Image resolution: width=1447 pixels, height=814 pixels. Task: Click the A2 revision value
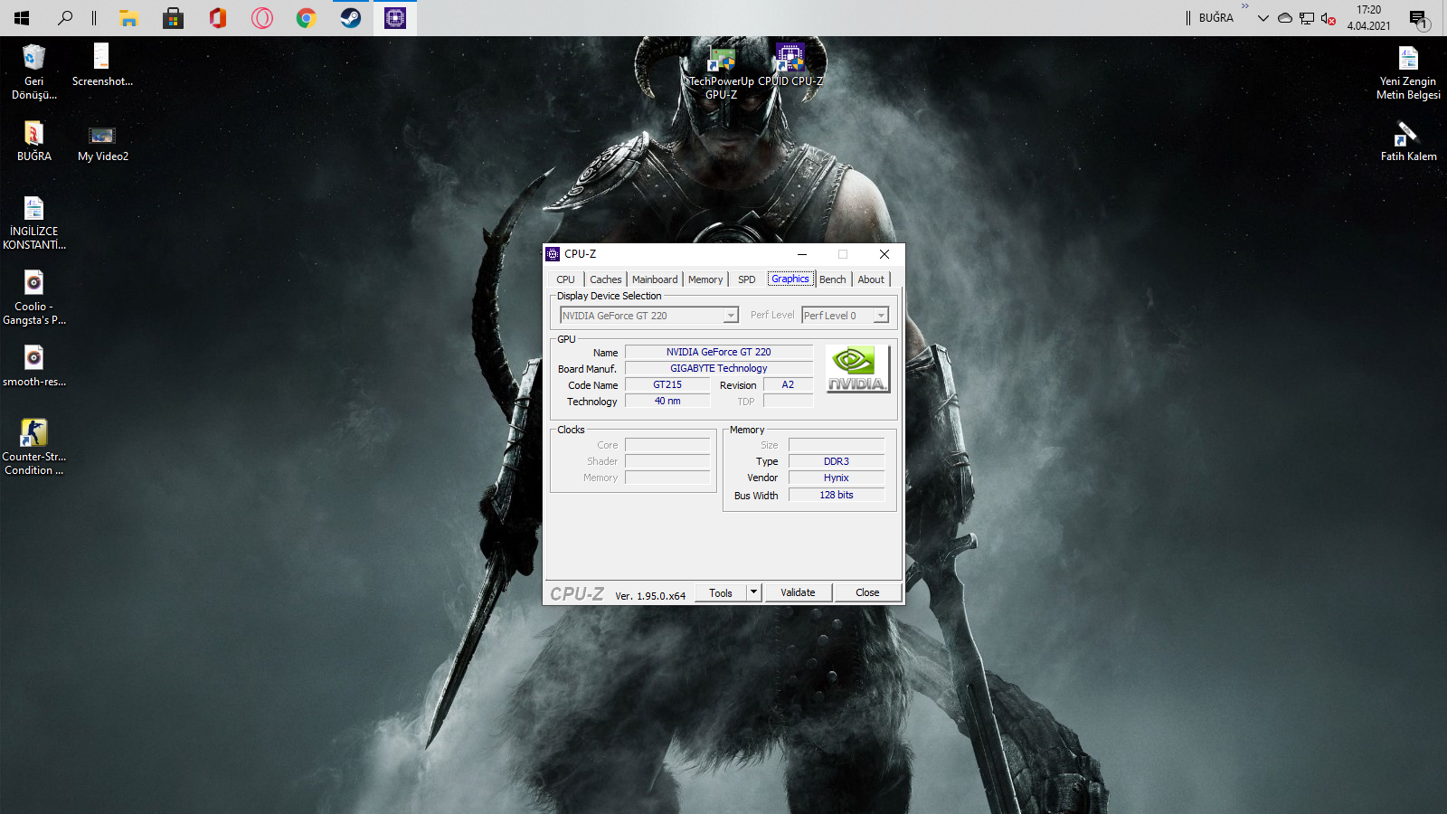tap(788, 384)
